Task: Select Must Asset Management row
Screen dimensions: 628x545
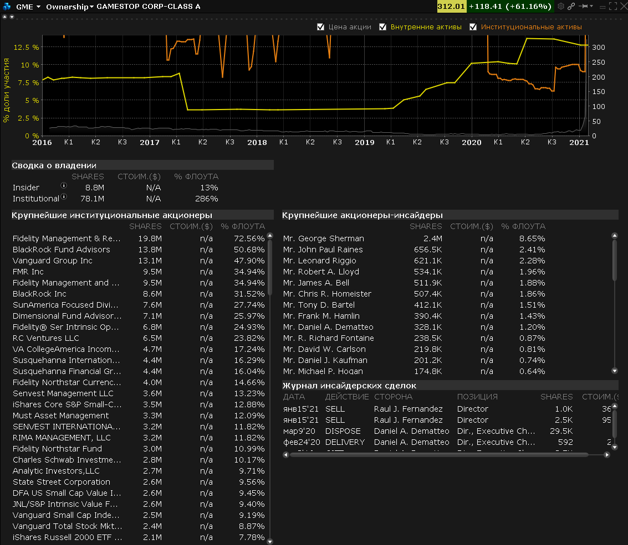Action: pyautogui.click(x=139, y=416)
